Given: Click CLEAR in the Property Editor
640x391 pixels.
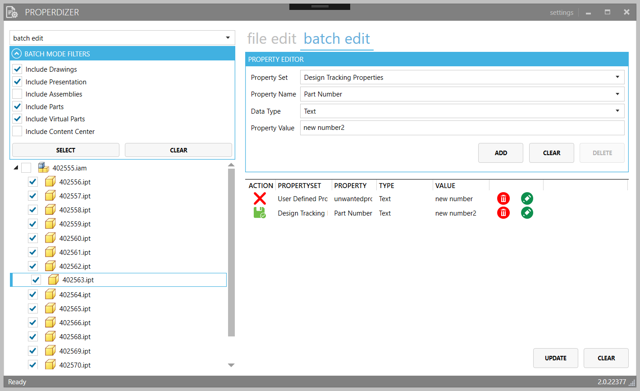Looking at the screenshot, I should pyautogui.click(x=552, y=153).
